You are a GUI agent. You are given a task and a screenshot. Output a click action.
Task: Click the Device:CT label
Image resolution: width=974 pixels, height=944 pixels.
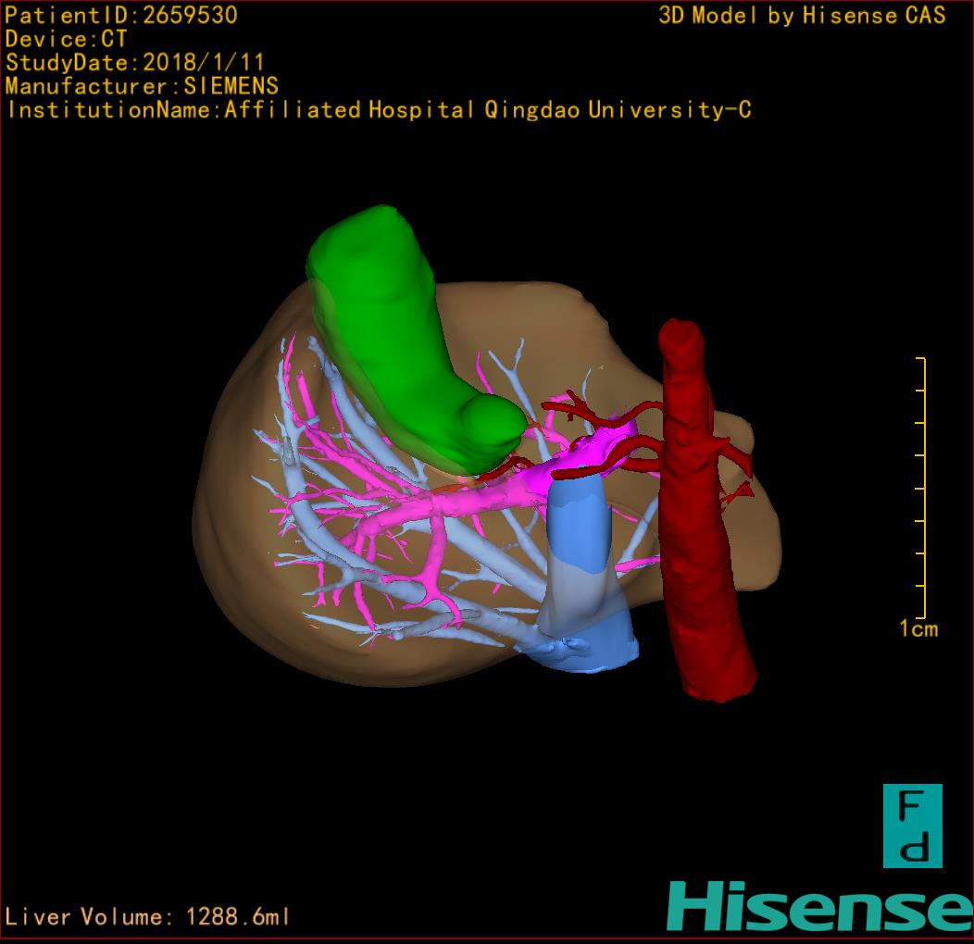click(x=66, y=39)
